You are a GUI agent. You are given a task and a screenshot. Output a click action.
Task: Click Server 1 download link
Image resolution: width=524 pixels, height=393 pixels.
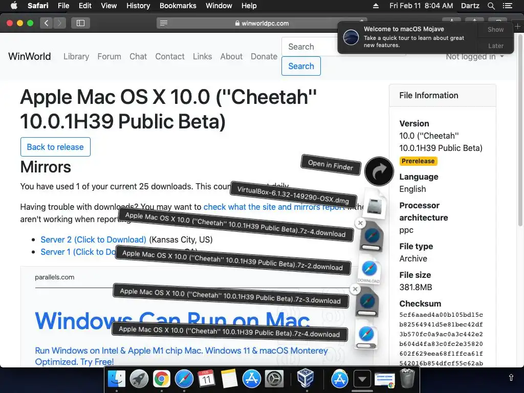tap(78, 252)
